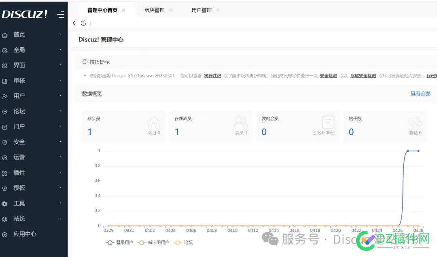Toggle the 新注册用户 legend series
Image resolution: width=437 pixels, height=257 pixels.
(153, 242)
